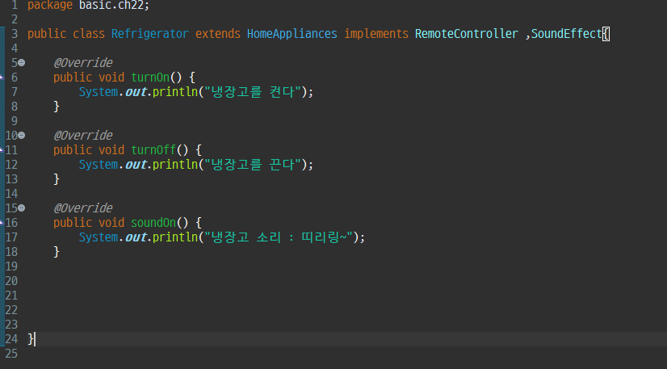The height and width of the screenshot is (369, 667).
Task: Click 'println' on line 17
Action: pyautogui.click(x=175, y=237)
